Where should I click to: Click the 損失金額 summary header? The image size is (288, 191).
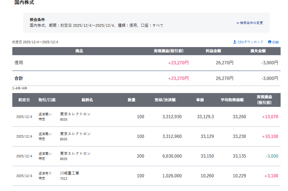[x=258, y=51]
